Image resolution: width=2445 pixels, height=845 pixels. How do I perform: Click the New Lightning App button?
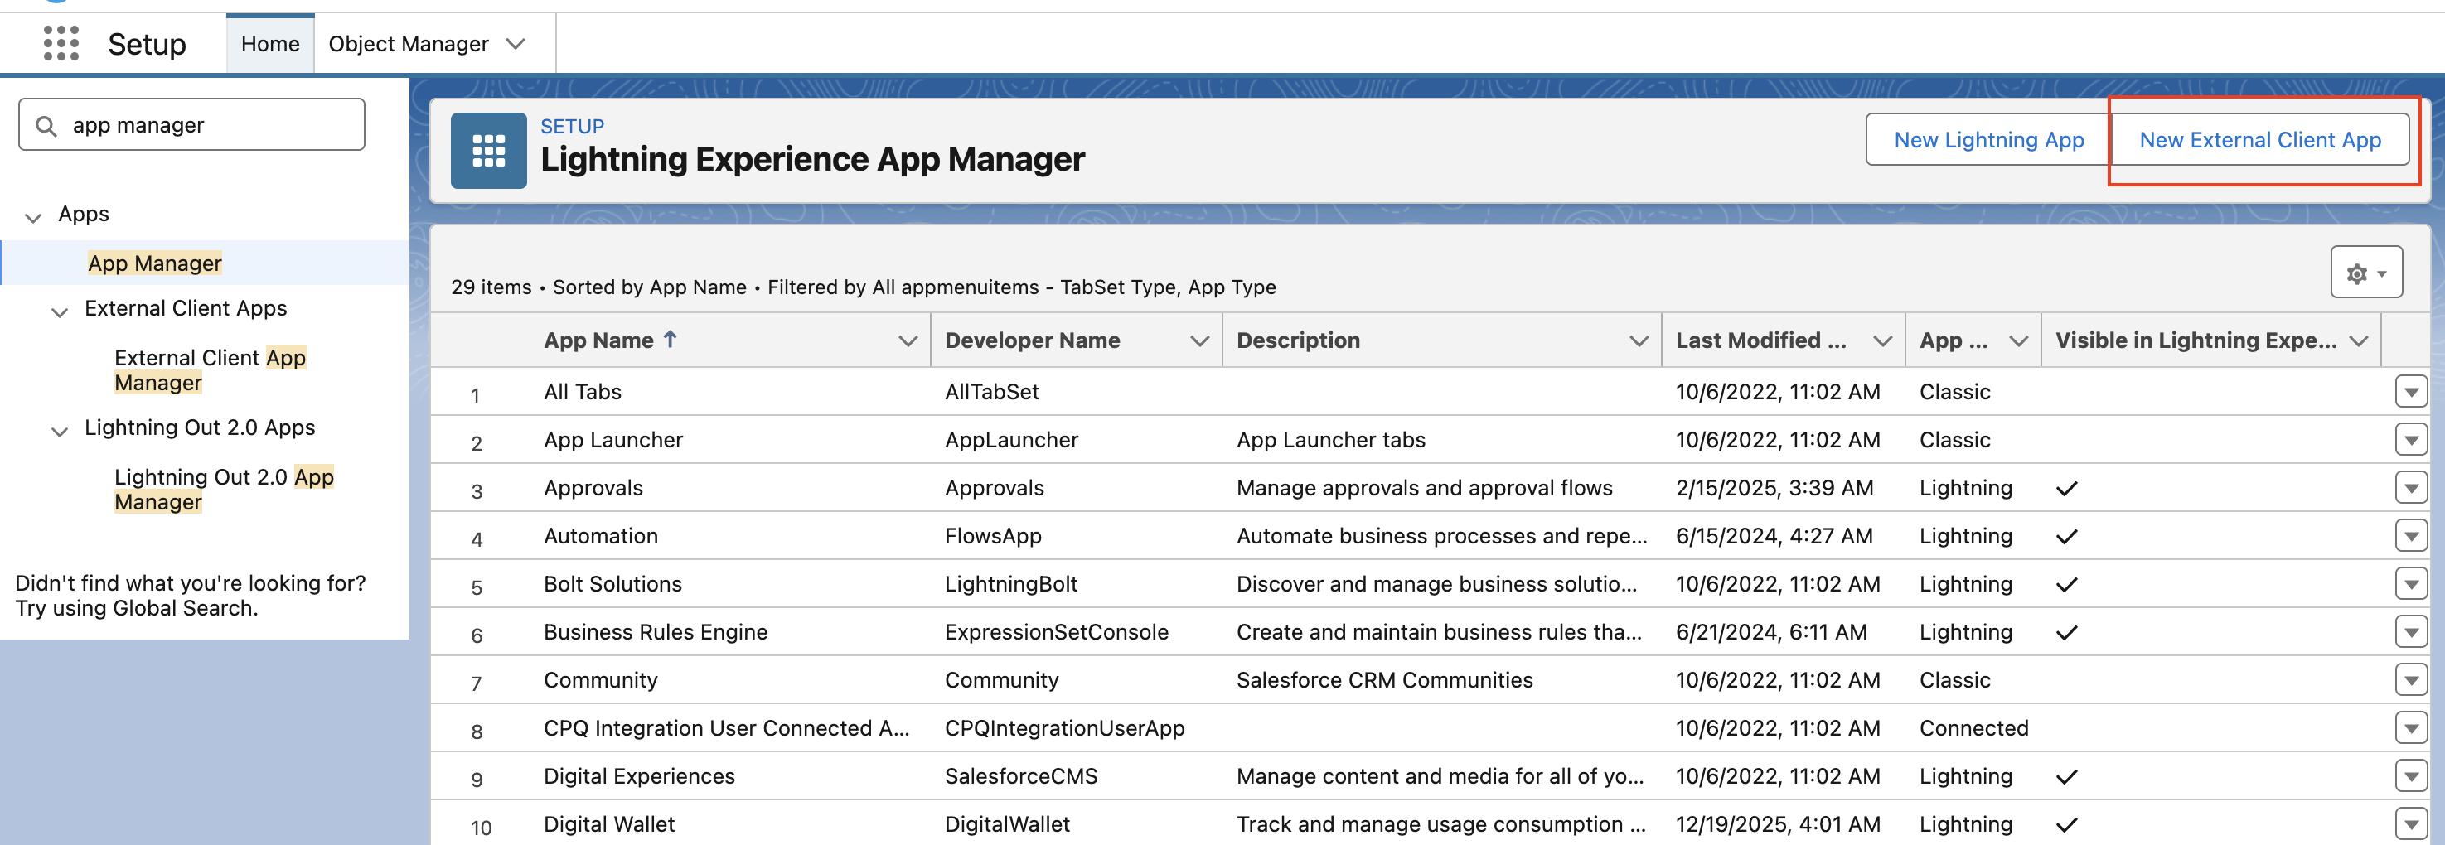[1988, 139]
